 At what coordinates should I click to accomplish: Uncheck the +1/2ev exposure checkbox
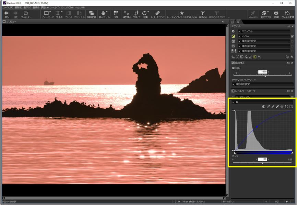tap(292, 36)
